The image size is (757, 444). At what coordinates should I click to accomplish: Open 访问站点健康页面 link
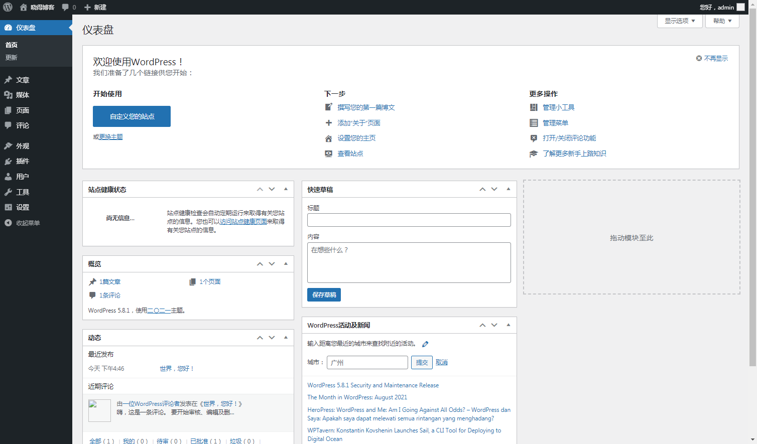coord(243,222)
